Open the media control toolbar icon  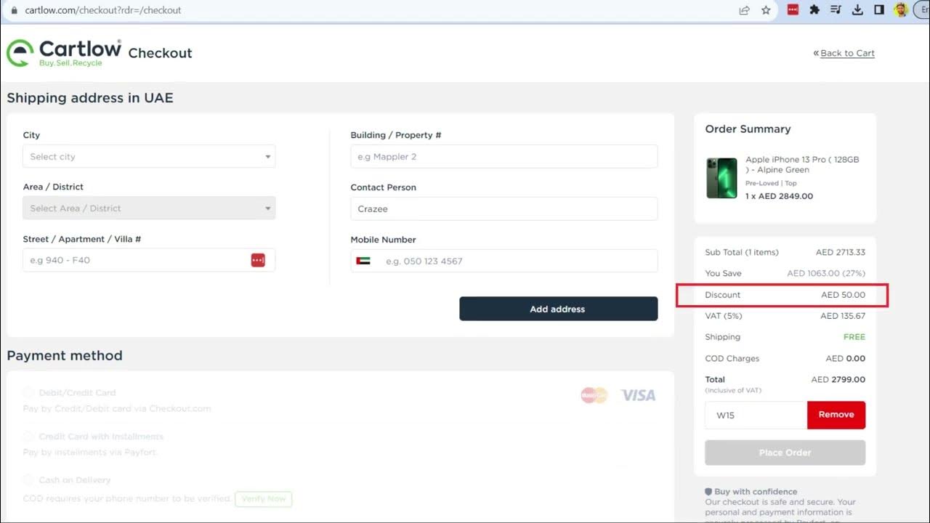pos(836,10)
